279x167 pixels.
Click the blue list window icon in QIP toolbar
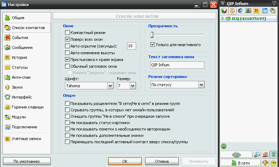(x=264, y=11)
